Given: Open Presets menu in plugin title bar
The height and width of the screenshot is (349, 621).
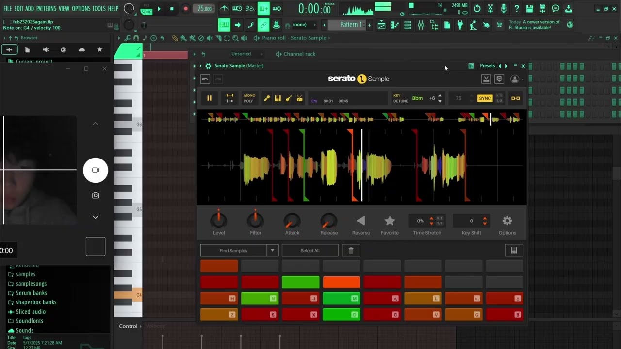Looking at the screenshot, I should [487, 66].
